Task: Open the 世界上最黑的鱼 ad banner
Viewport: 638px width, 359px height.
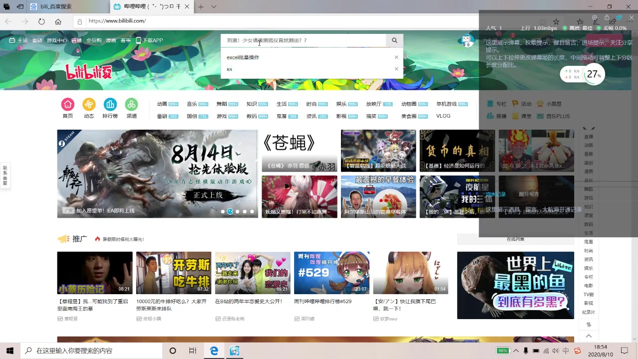Action: click(x=515, y=285)
